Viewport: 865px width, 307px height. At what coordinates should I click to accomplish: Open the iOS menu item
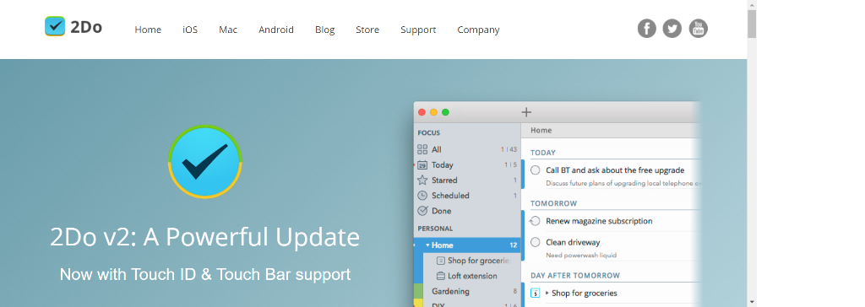[190, 30]
